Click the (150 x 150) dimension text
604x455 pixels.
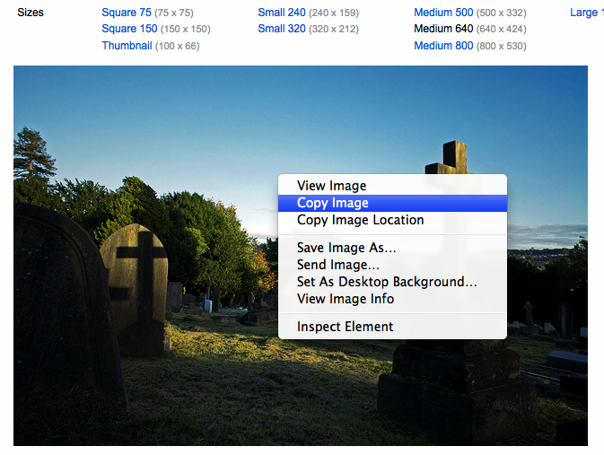tap(186, 30)
